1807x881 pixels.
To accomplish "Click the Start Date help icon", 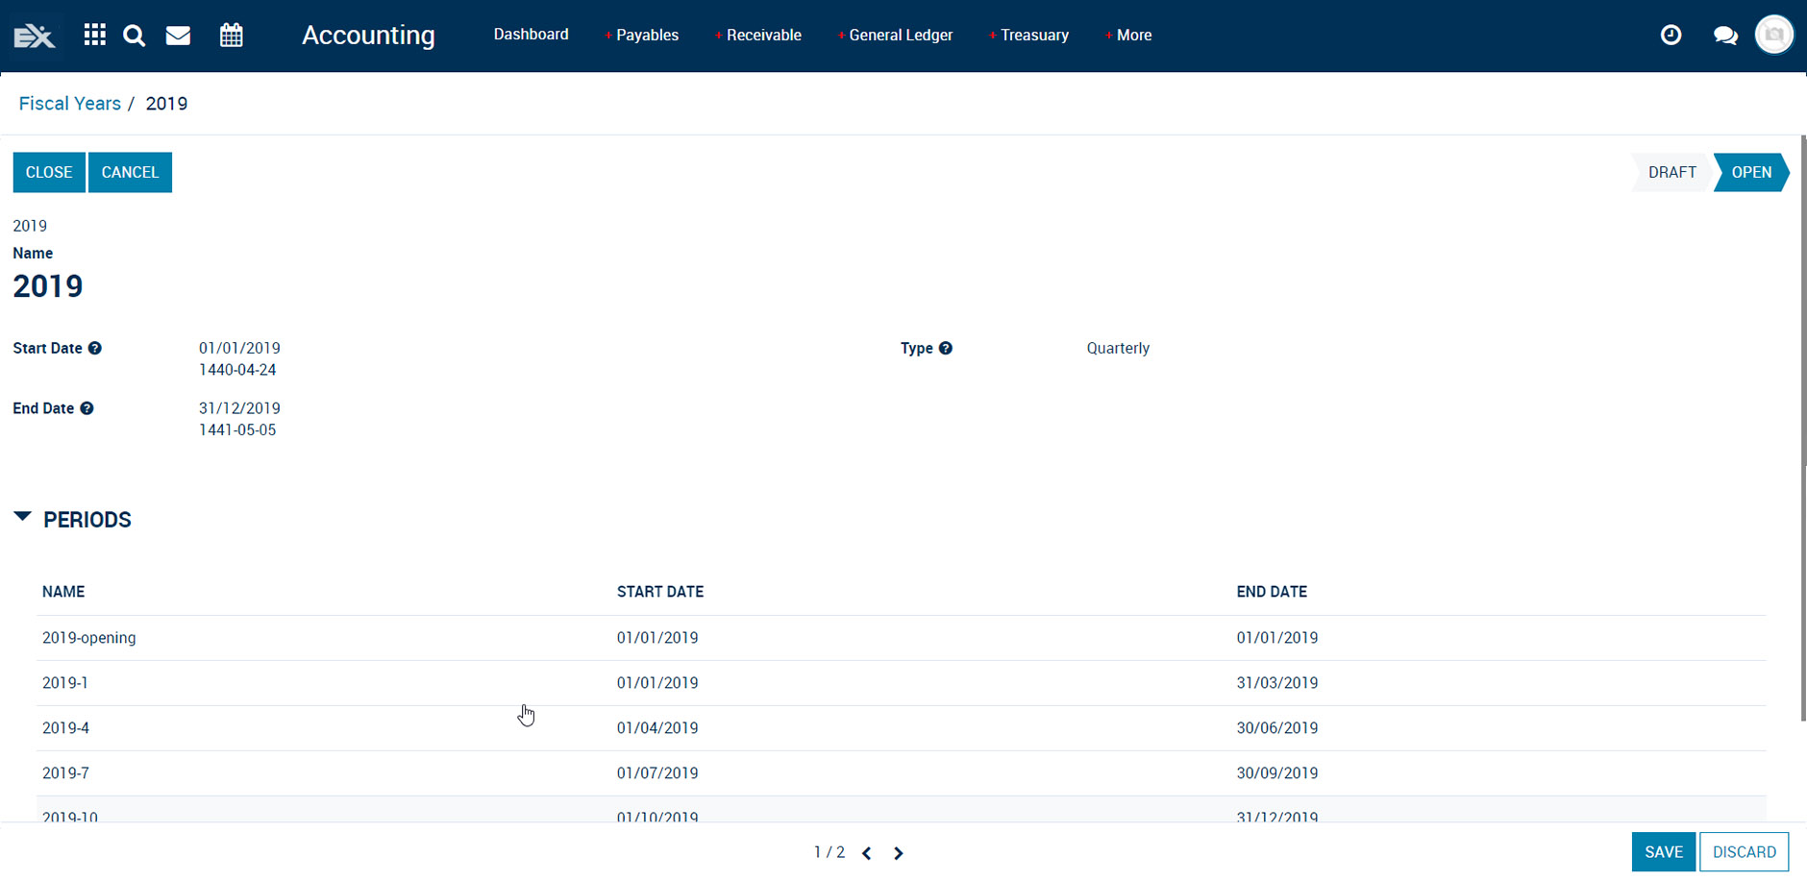I will pos(95,349).
